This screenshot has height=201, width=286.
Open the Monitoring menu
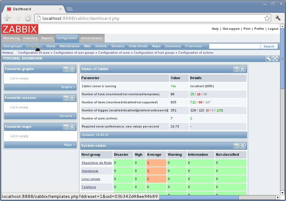(11, 38)
